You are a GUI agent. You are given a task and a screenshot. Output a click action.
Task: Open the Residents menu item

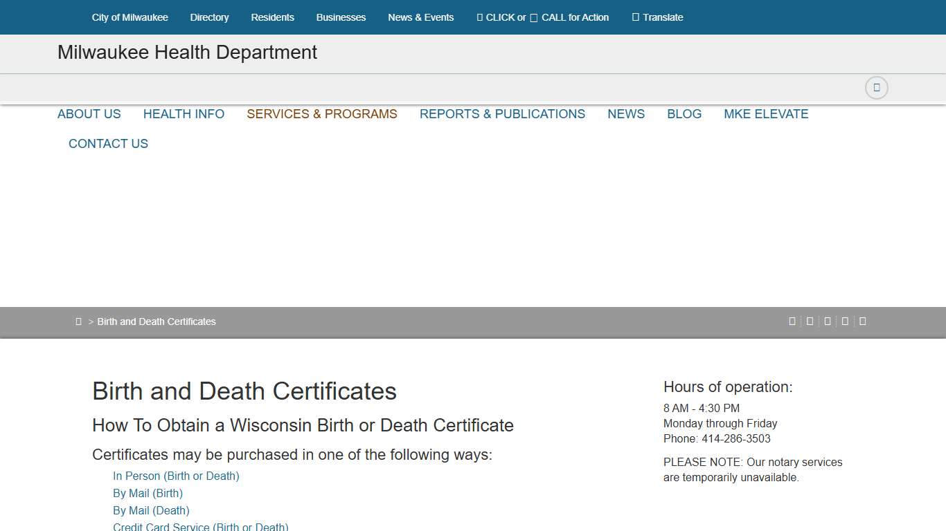[x=272, y=17]
